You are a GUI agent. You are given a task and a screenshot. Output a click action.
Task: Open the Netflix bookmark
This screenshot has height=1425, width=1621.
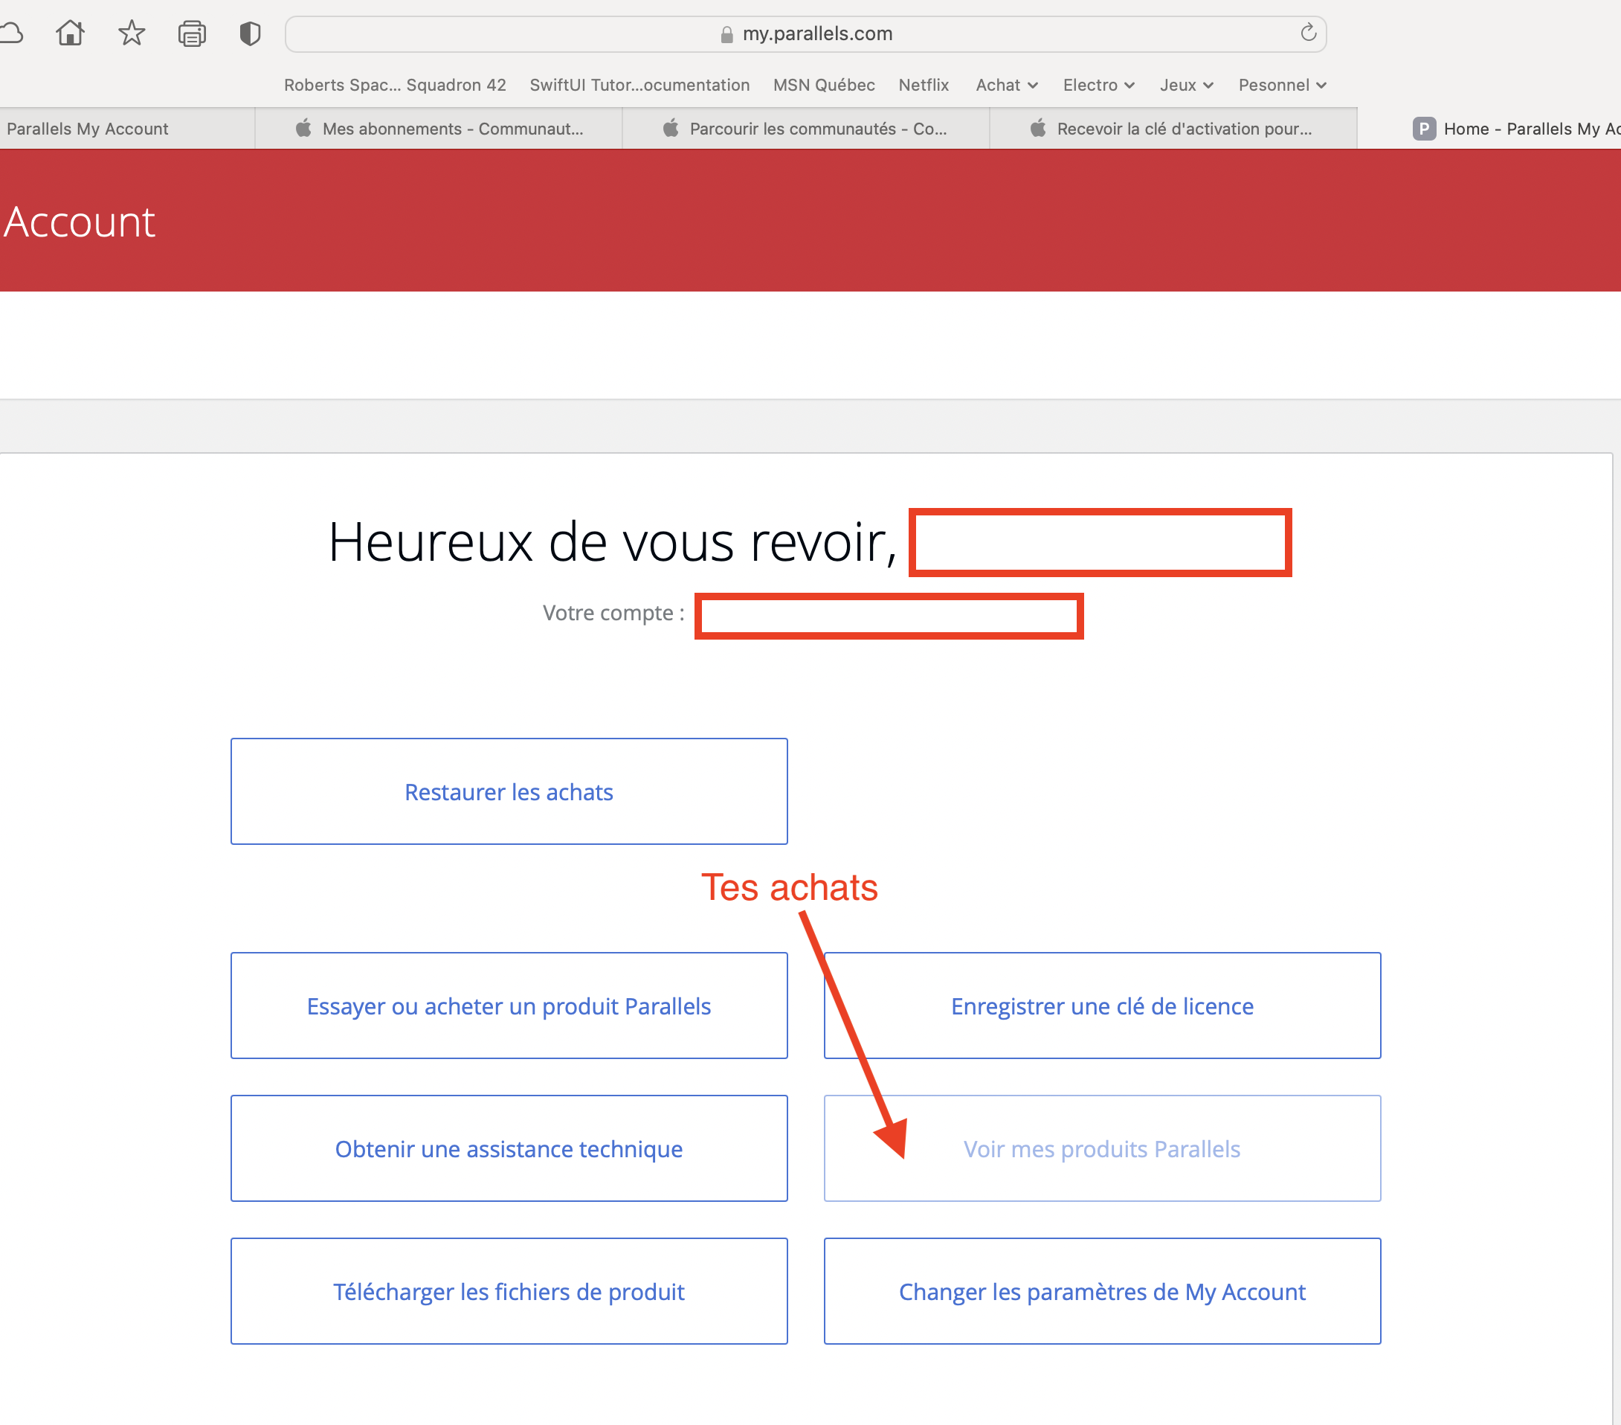(x=923, y=85)
